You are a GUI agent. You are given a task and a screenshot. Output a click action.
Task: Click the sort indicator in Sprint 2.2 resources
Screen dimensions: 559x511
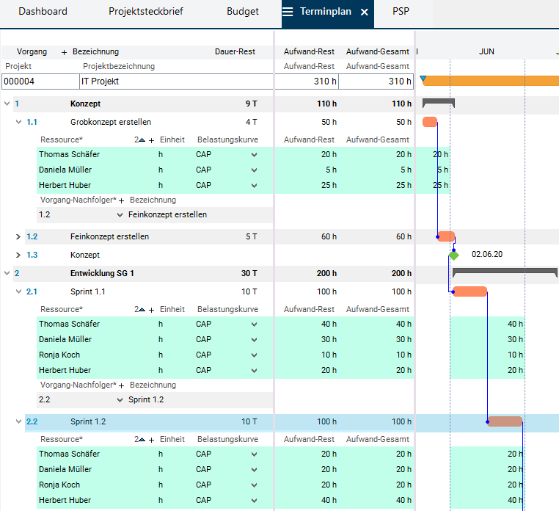pyautogui.click(x=140, y=439)
